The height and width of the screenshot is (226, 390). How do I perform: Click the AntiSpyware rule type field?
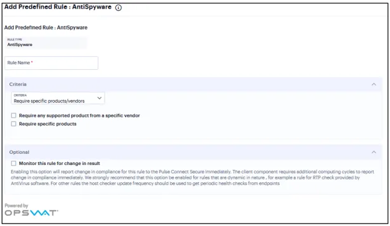(46, 43)
